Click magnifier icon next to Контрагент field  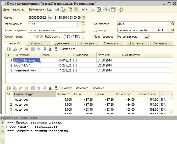[173, 24]
